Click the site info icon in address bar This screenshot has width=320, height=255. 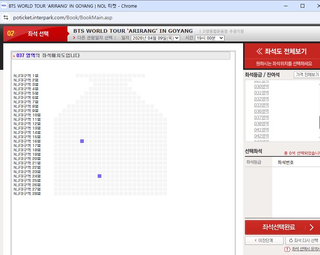(x=6, y=17)
